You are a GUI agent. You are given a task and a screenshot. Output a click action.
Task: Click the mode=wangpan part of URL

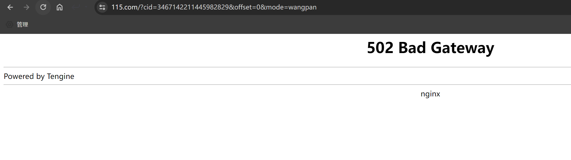coord(291,7)
